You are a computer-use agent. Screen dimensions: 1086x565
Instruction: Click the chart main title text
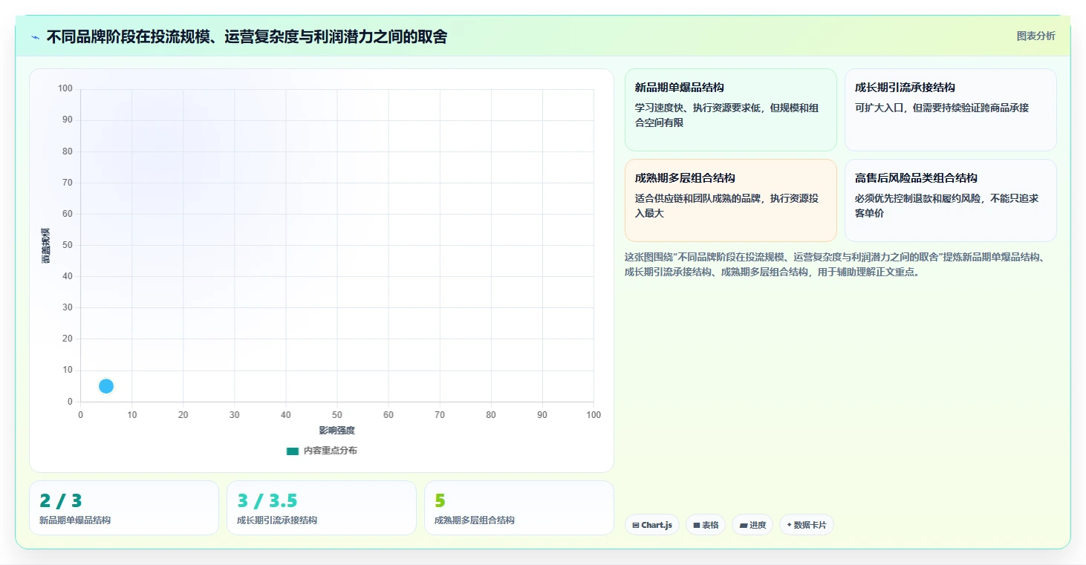pyautogui.click(x=247, y=37)
